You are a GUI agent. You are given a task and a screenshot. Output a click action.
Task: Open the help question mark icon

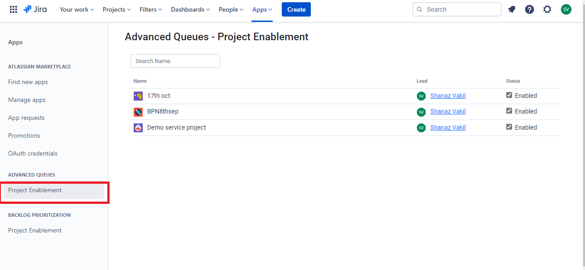pos(530,9)
